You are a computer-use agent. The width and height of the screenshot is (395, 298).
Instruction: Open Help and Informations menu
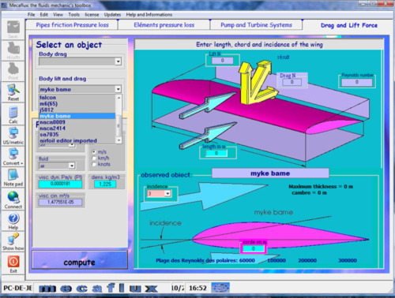[x=149, y=14]
